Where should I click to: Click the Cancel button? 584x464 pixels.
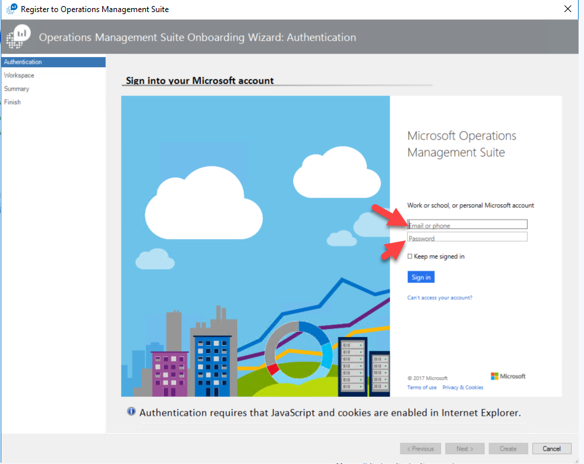point(552,449)
